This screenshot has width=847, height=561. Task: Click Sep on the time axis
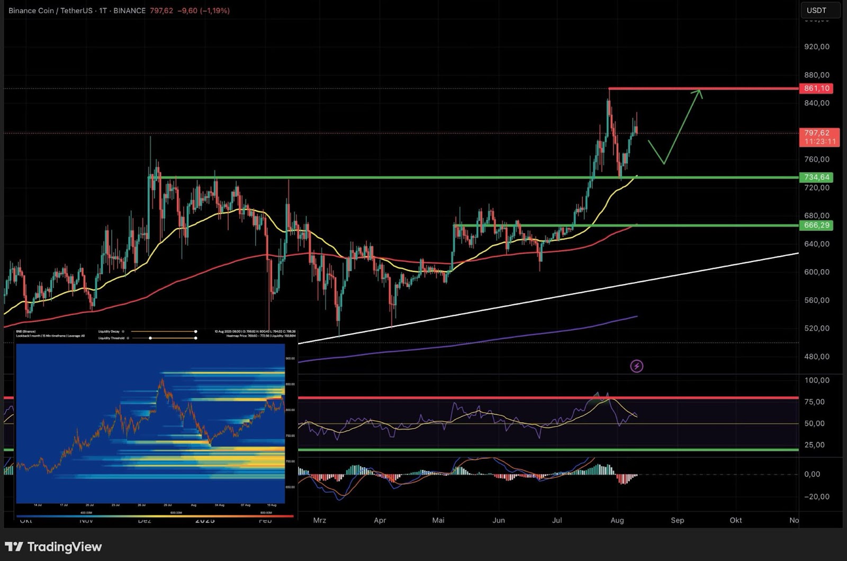coord(678,521)
